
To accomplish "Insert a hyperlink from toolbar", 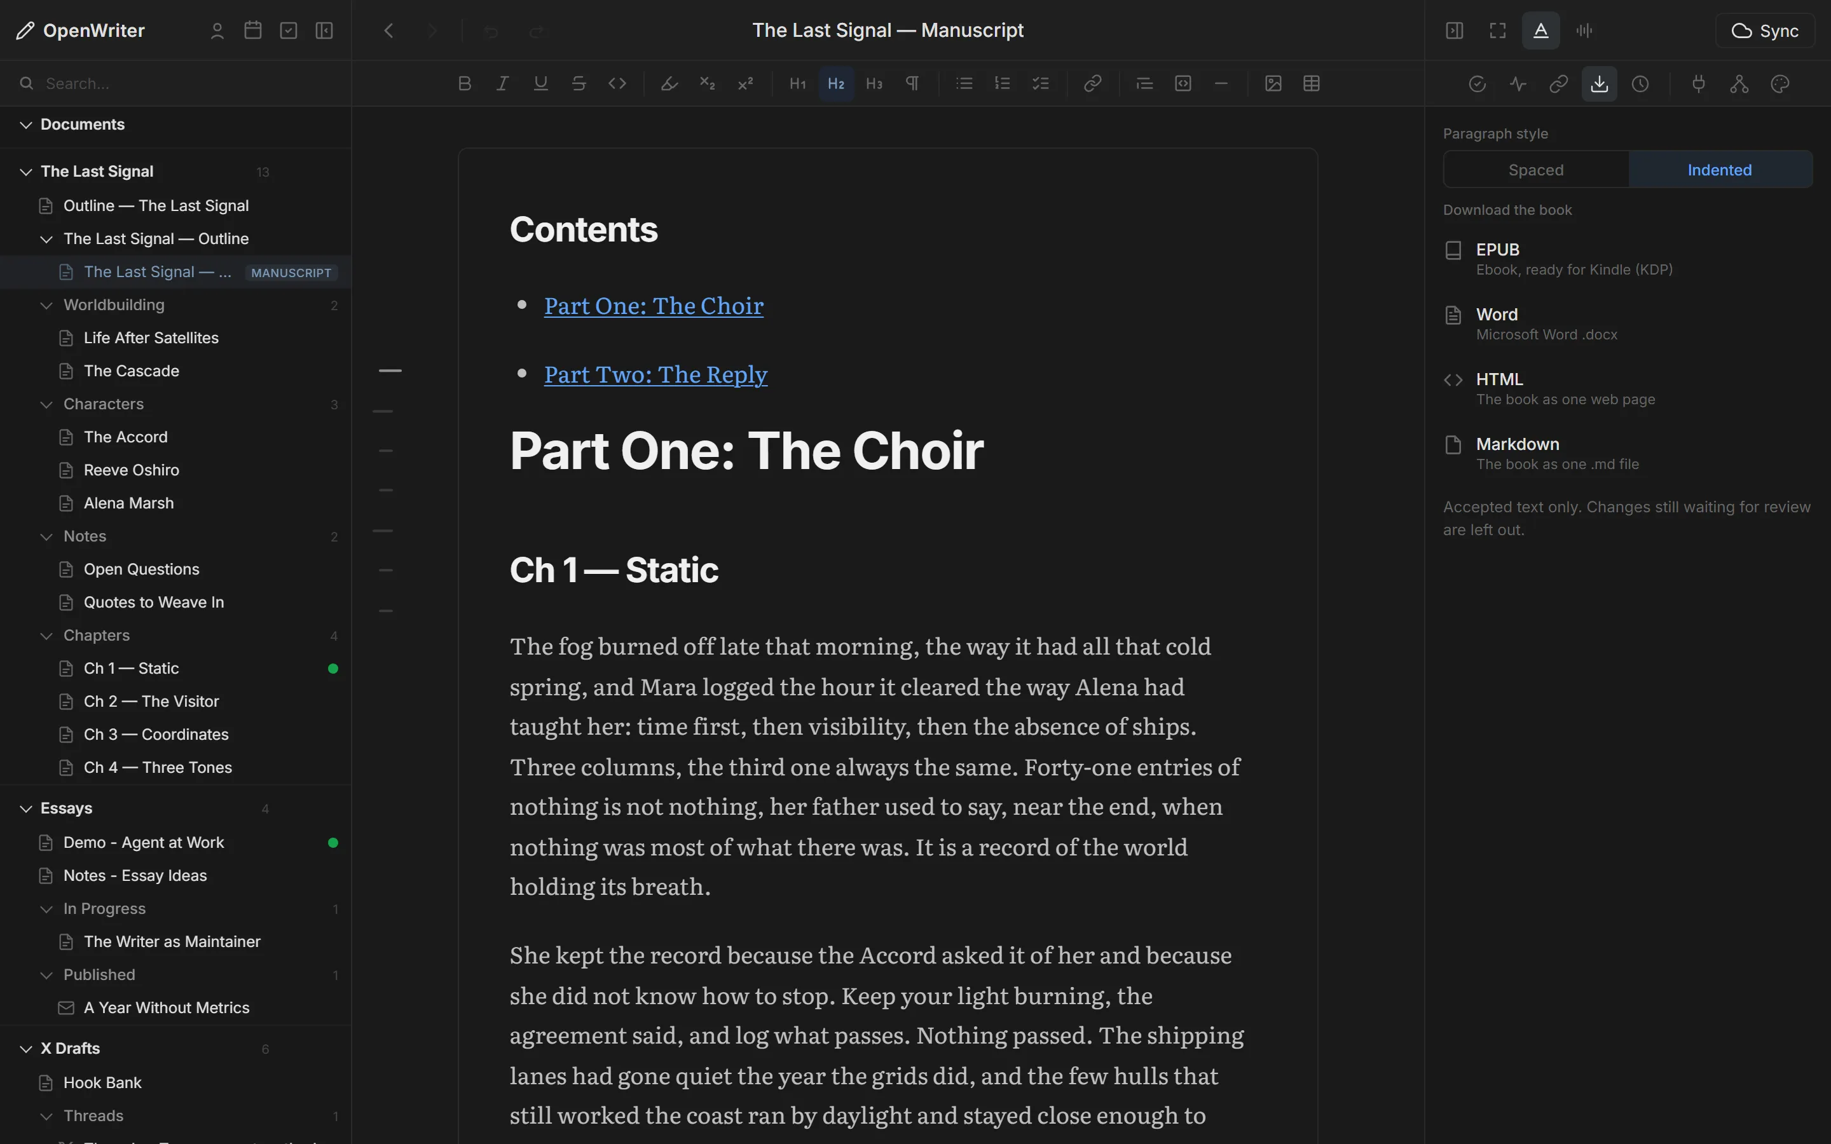I will click(x=1092, y=83).
